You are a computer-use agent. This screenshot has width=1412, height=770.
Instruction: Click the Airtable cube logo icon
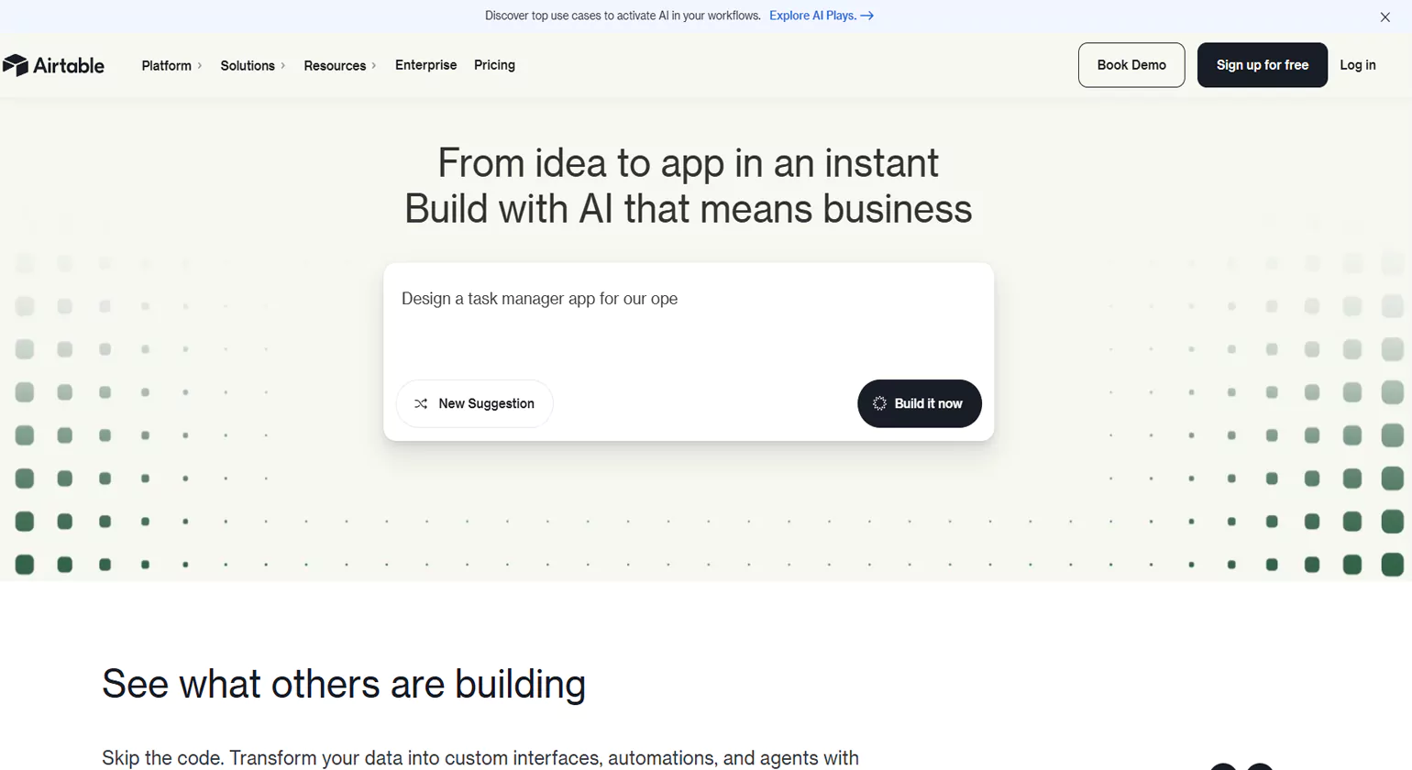(x=16, y=65)
